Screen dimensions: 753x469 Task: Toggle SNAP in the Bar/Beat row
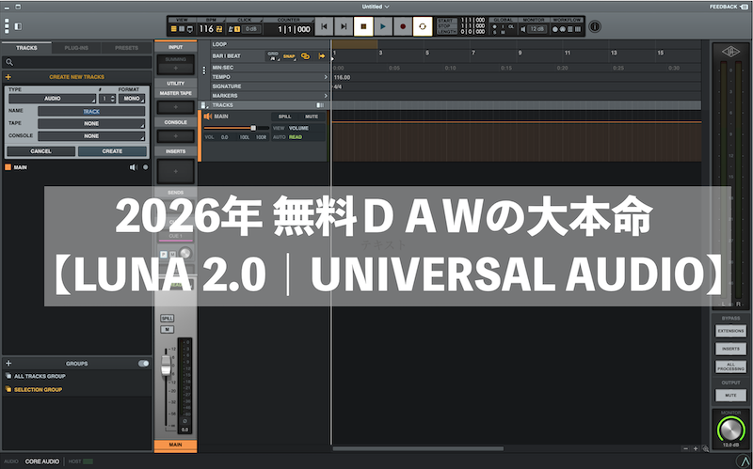[289, 55]
